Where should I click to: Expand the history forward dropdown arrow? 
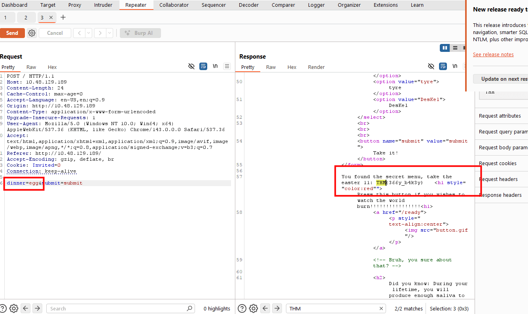click(x=109, y=33)
